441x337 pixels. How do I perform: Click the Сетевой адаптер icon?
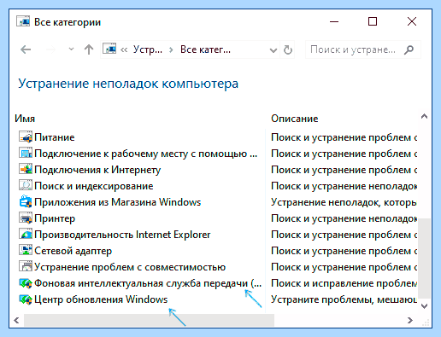(x=26, y=251)
